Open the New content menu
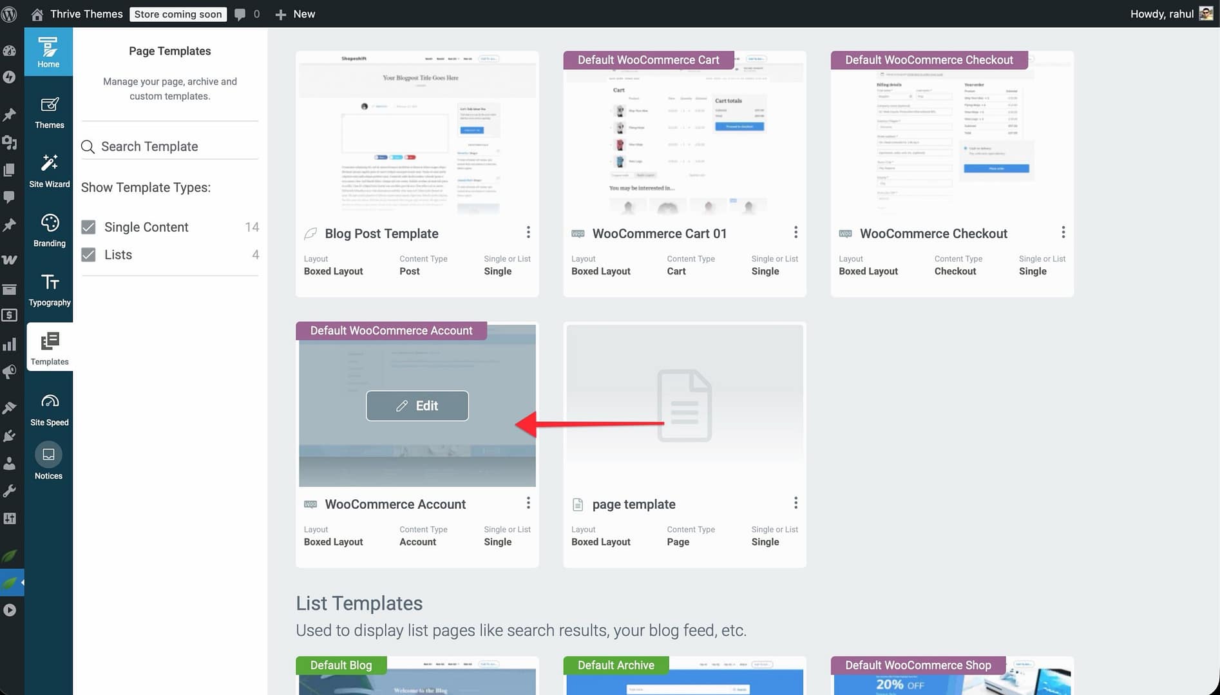The height and width of the screenshot is (695, 1220). (x=295, y=14)
